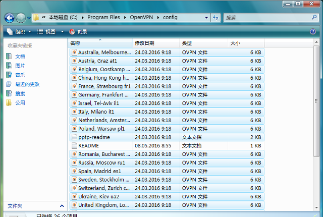Select China, Hong Kong file icon
Screen dimensions: 323x217
click(x=74, y=78)
